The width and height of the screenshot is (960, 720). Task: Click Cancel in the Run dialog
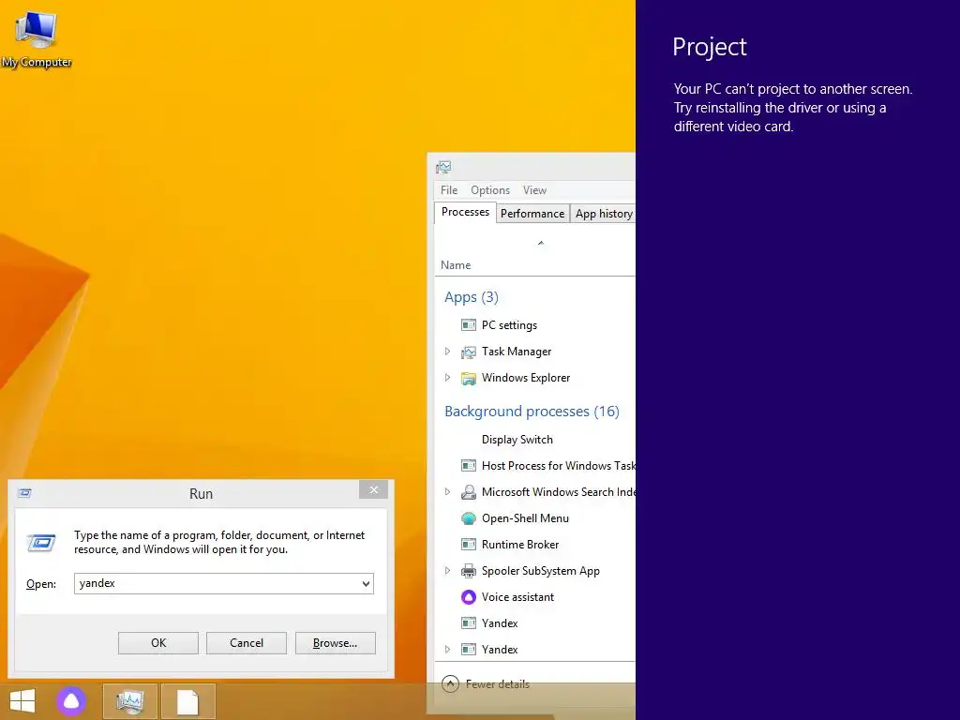coord(247,643)
